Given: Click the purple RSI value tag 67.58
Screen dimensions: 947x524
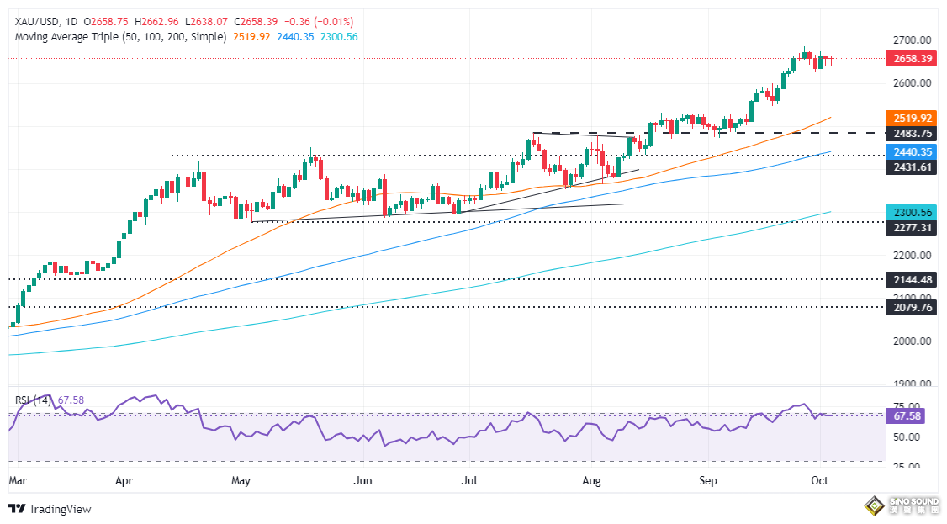Looking at the screenshot, I should 907,415.
